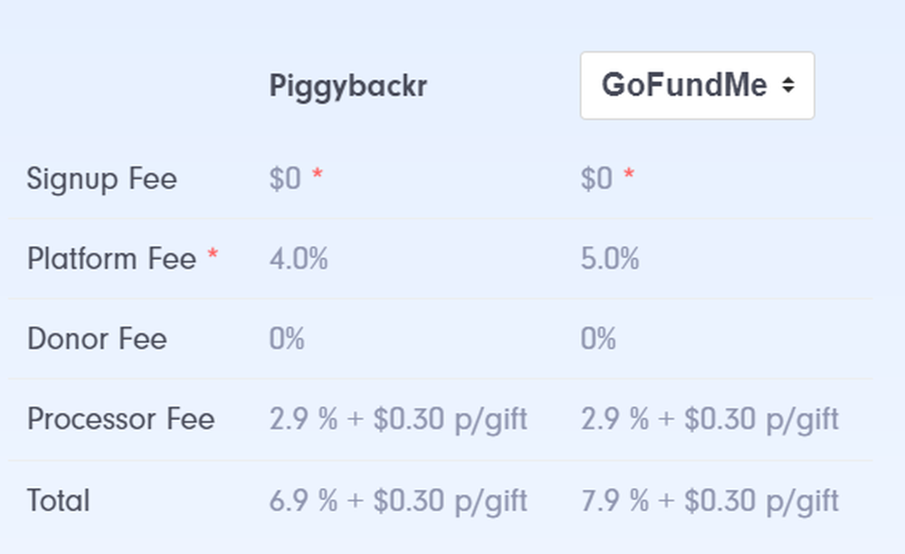Click Piggybackr's 4.0% platform fee
905x554 pixels.
tap(299, 260)
